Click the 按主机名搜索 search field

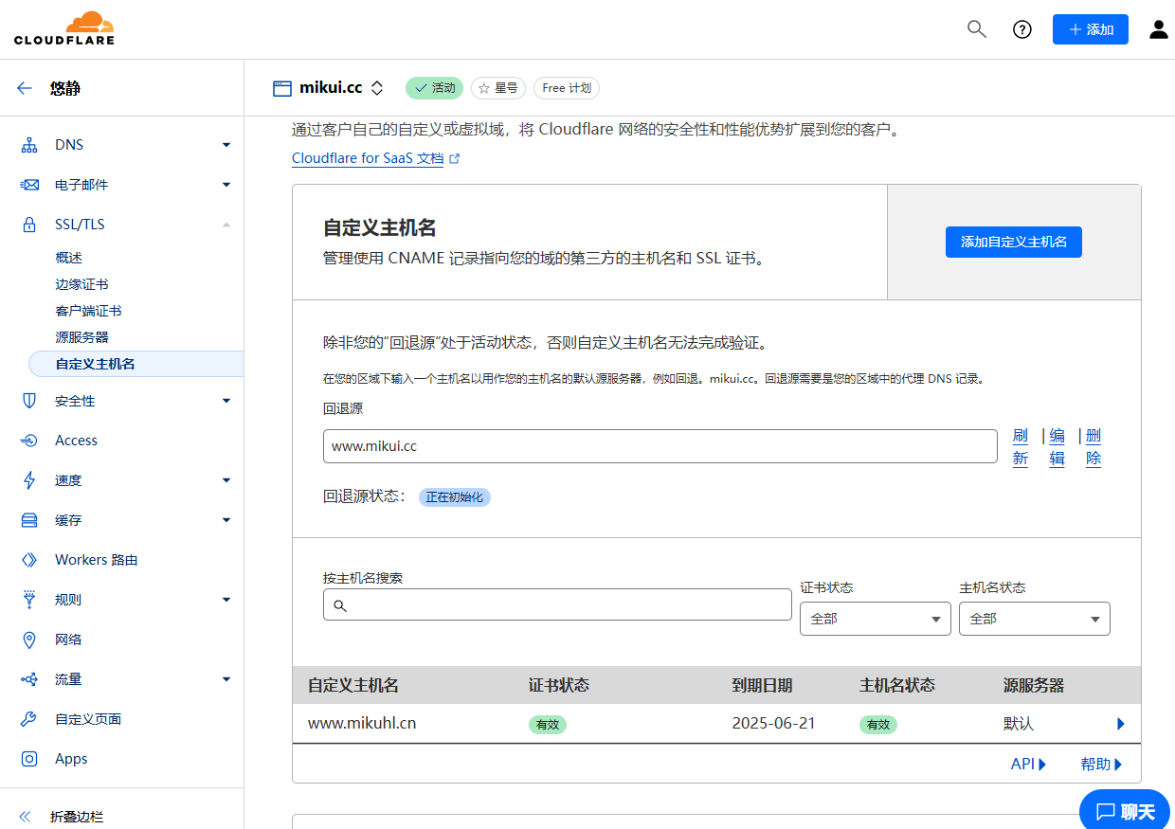[557, 604]
